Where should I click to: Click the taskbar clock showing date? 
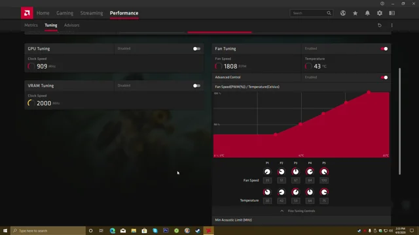(400, 230)
